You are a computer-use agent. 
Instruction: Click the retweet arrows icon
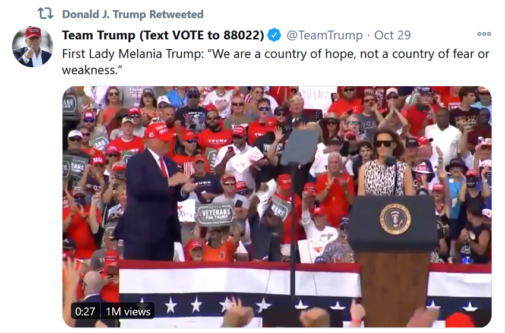pyautogui.click(x=45, y=14)
